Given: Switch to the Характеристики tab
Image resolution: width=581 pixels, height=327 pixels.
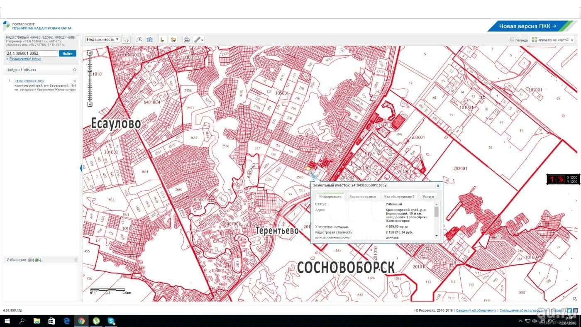Looking at the screenshot, I should (x=363, y=197).
